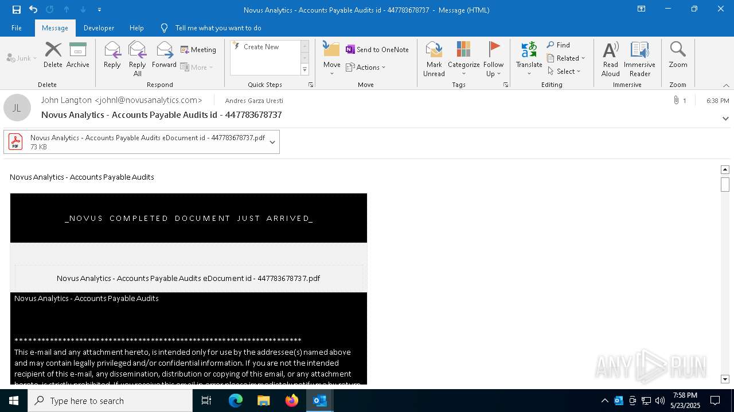The width and height of the screenshot is (734, 412).
Task: Open the Junk dropdown button
Action: point(22,58)
